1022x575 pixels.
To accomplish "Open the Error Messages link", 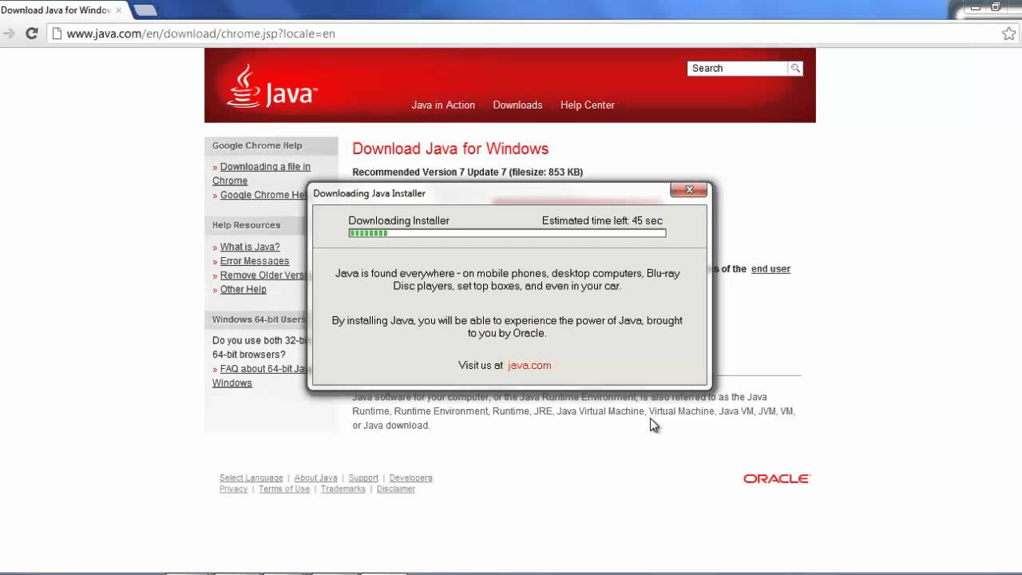I will point(255,262).
